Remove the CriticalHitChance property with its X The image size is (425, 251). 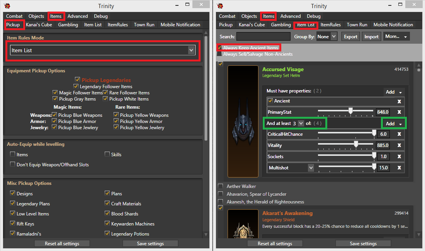pyautogui.click(x=399, y=134)
